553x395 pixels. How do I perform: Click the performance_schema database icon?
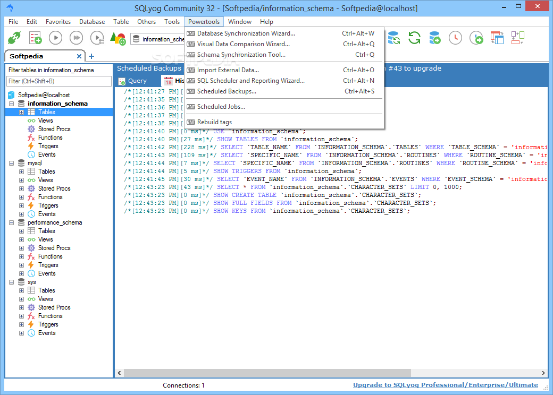click(x=21, y=222)
